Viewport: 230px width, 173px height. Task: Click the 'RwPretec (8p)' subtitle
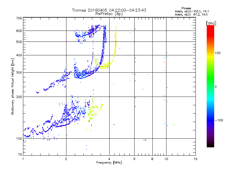click(109, 14)
